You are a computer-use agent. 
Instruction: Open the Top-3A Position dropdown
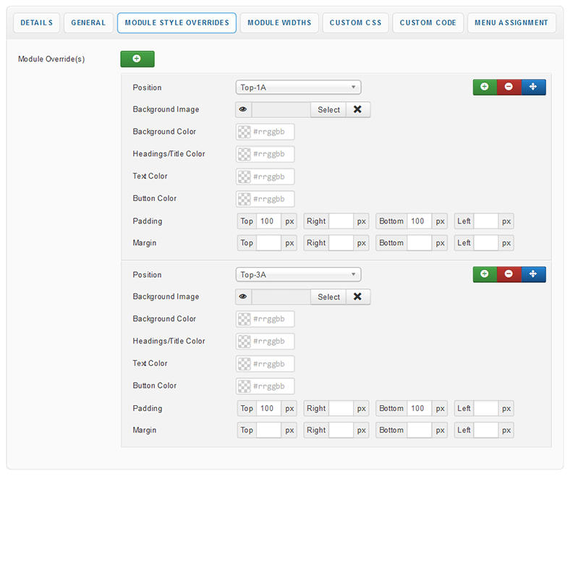298,275
